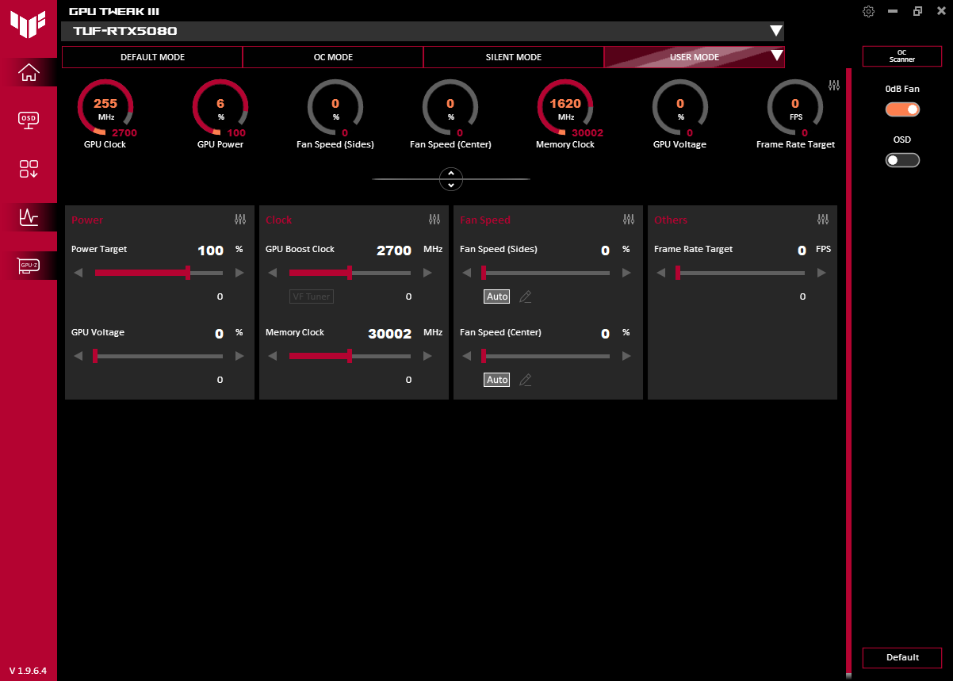953x681 pixels.
Task: Edit Fan Speed (Sides) curve pencil
Action: (525, 297)
